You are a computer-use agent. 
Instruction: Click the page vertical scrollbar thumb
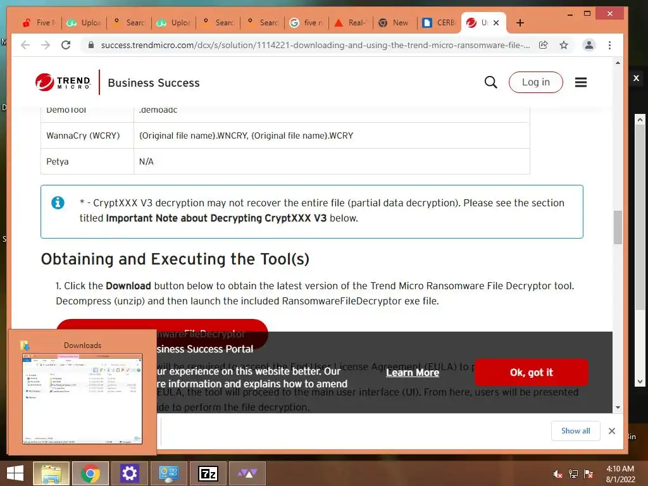618,227
